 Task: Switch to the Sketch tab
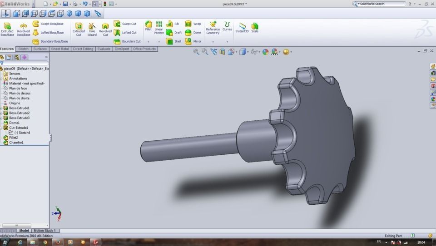click(23, 49)
